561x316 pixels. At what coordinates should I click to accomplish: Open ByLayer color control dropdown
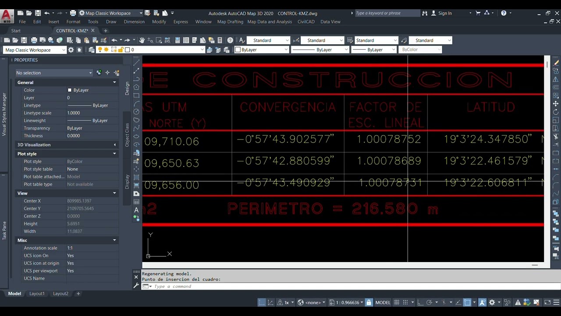pos(262,50)
